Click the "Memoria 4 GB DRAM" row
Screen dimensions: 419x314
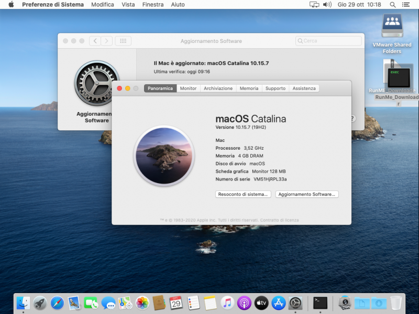[239, 155]
